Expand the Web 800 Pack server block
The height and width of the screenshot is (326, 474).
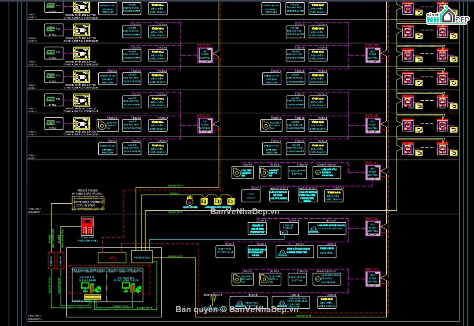(x=142, y=257)
